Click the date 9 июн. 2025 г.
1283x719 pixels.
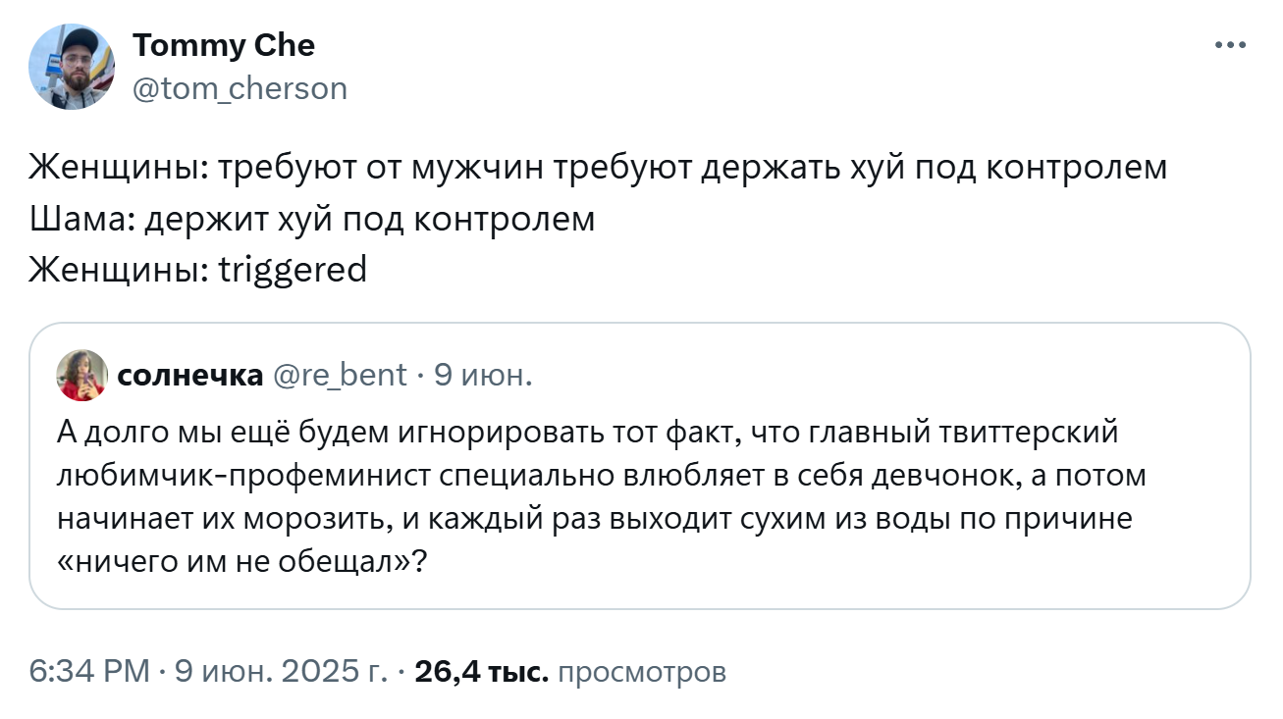pos(282,672)
